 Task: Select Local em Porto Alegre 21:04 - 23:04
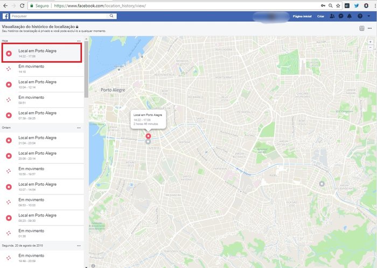(42, 140)
